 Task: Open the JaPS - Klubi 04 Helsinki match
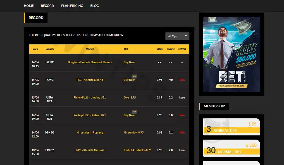pyautogui.click(x=90, y=150)
